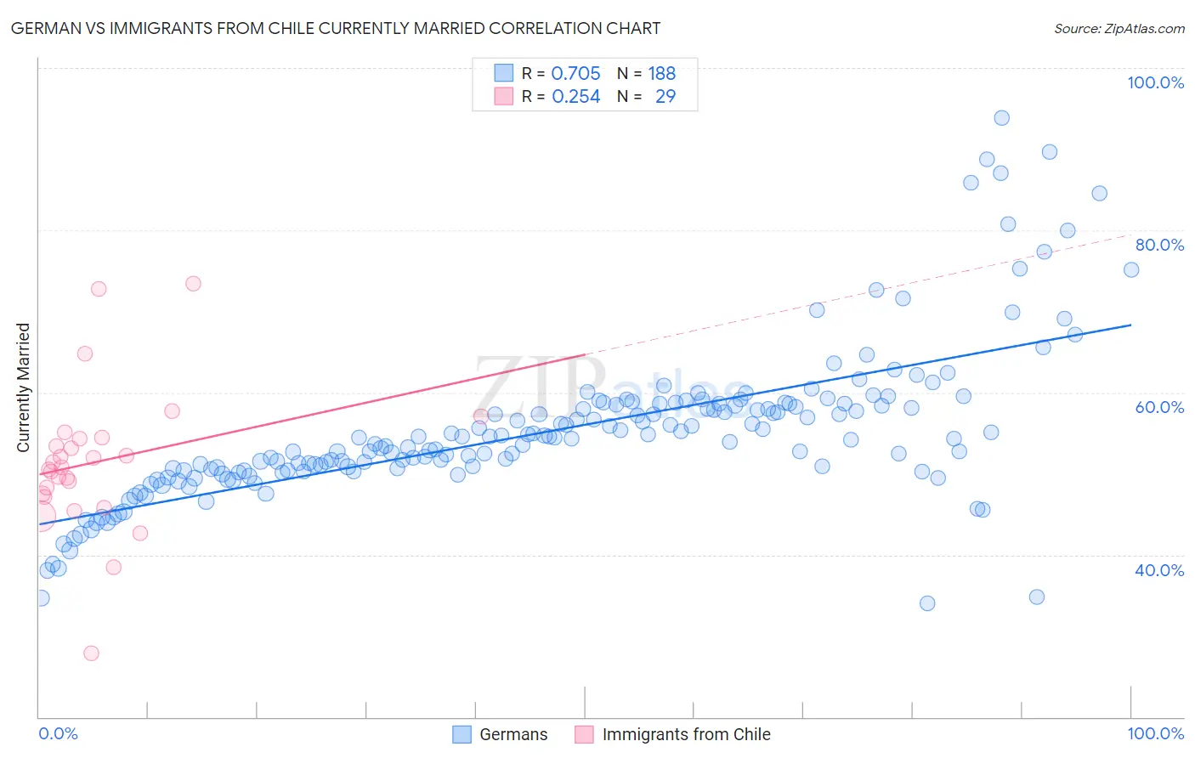
Task: Click the 100.0% y-axis tick label
Action: pyautogui.click(x=1156, y=82)
